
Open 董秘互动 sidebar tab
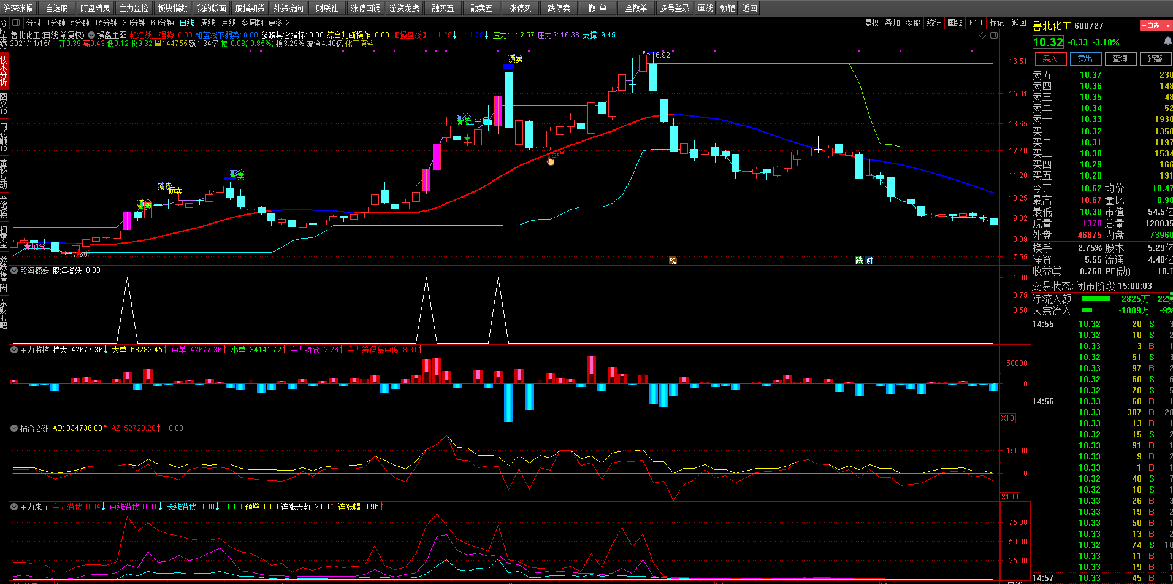coord(4,174)
